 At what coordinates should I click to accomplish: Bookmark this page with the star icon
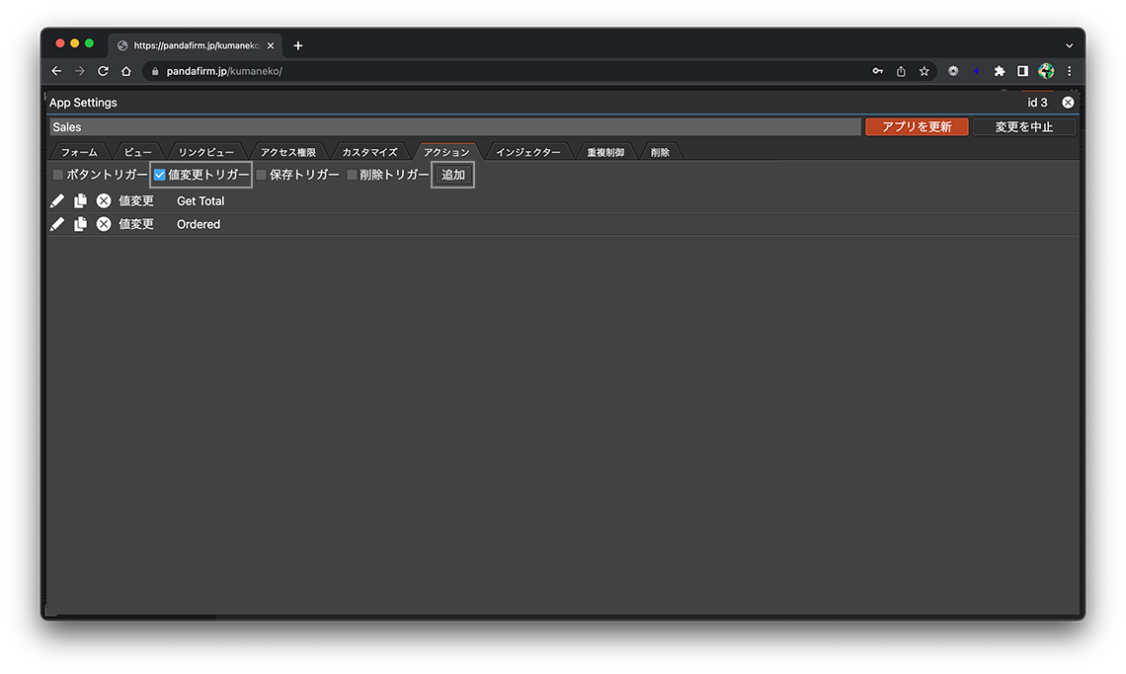click(925, 71)
